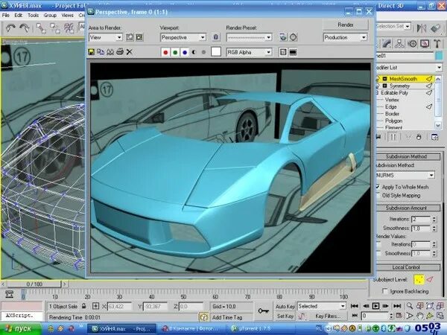Click Remove Modifier trash icon under stack
Image resolution: width=447 pixels, height=335 pixels.
tap(419, 137)
